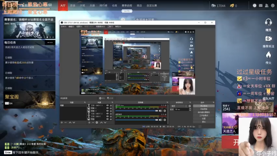Click 退出 in OBS controls
This screenshot has width=277, height=156.
(204, 122)
